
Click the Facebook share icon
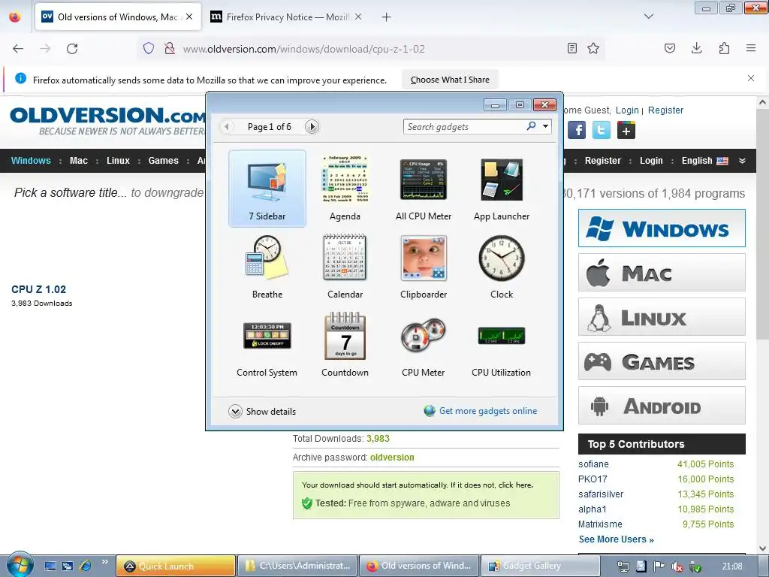(x=578, y=130)
